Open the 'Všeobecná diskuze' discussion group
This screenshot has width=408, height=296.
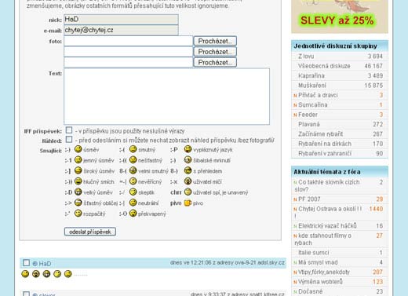click(x=324, y=66)
